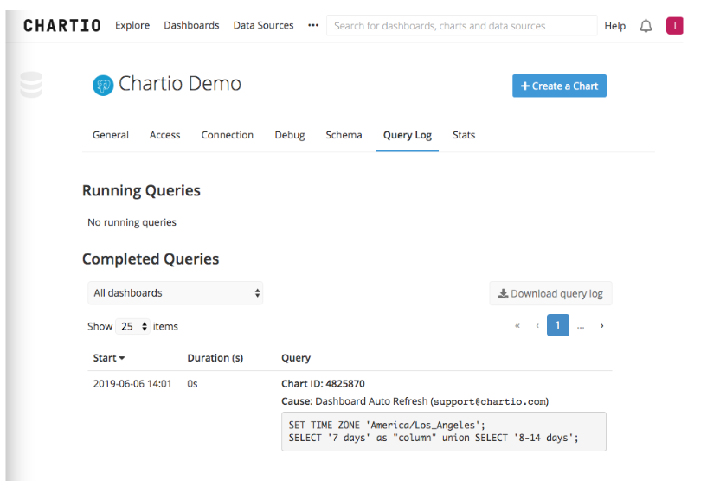Select page 1 in pagination

coord(558,325)
